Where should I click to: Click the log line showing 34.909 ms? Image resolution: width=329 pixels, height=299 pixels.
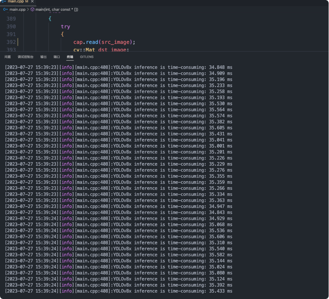(x=119, y=74)
